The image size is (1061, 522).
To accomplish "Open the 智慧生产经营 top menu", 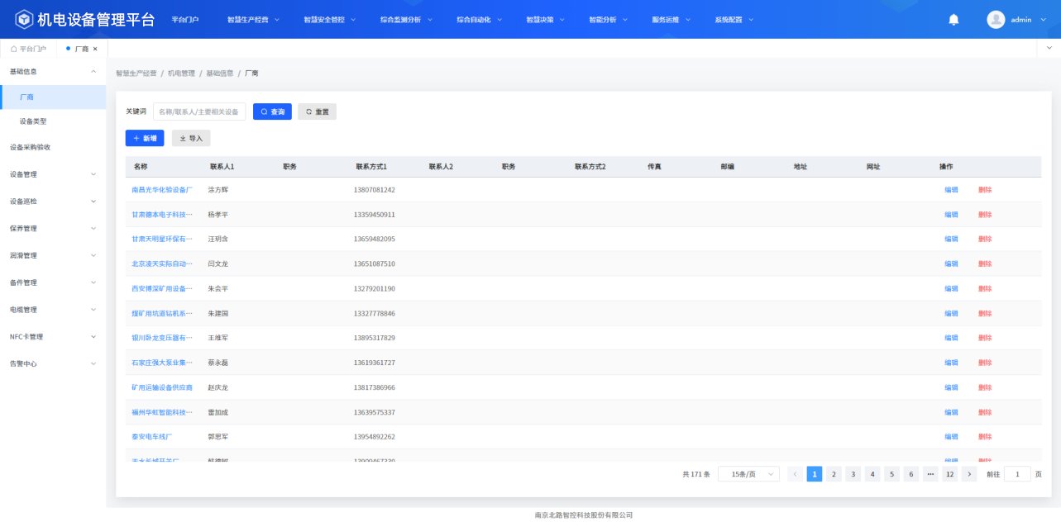I will [253, 20].
